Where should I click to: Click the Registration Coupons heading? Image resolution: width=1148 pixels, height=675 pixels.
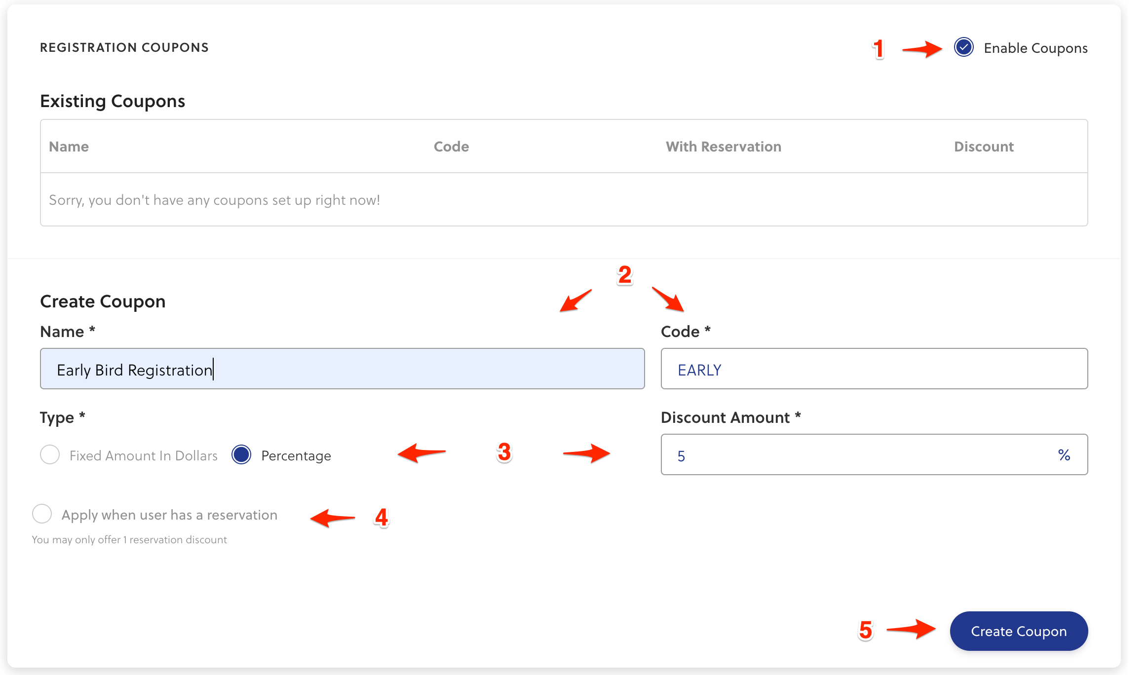pos(124,47)
